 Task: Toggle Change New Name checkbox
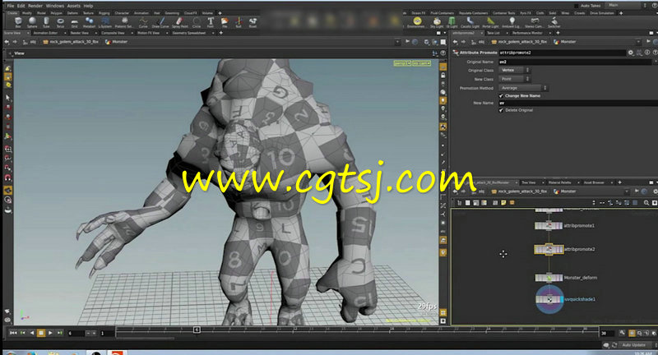pyautogui.click(x=501, y=96)
